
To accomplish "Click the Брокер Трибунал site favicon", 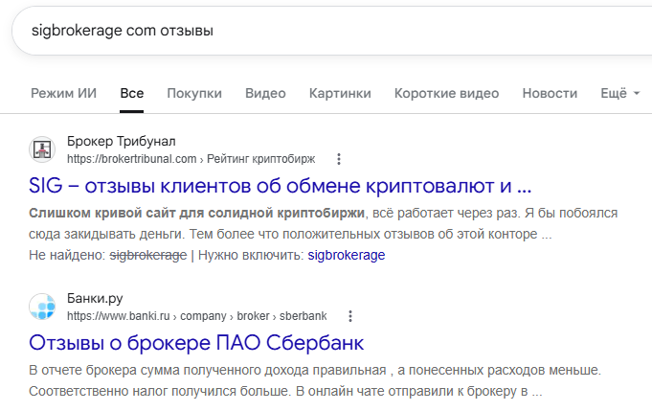I will pos(42,149).
